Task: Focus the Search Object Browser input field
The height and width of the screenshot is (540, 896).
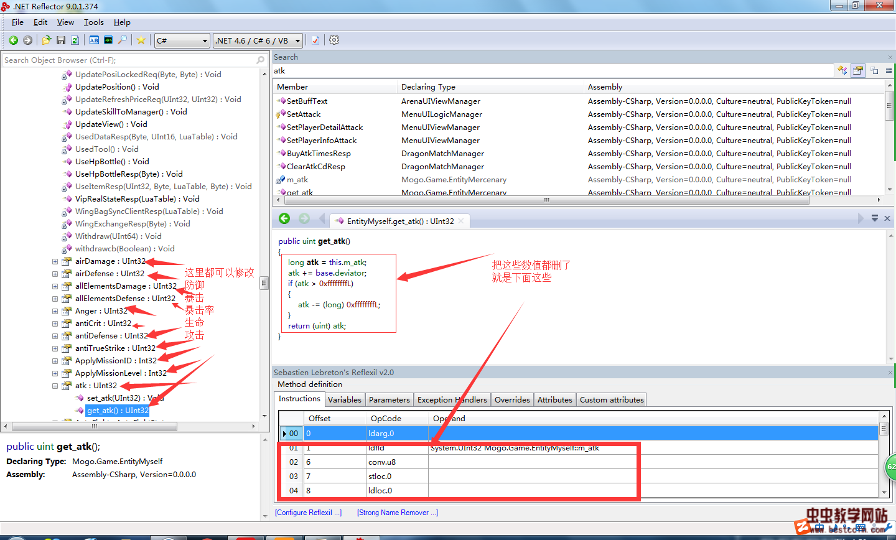Action: pyautogui.click(x=129, y=60)
